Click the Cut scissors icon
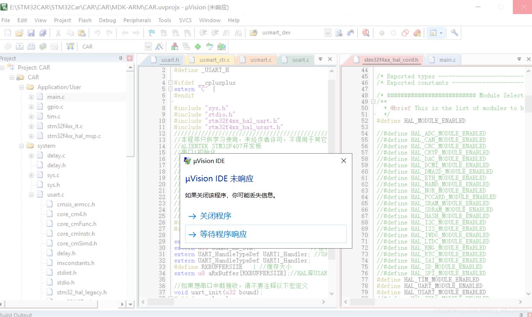532x317 pixels. click(58, 33)
